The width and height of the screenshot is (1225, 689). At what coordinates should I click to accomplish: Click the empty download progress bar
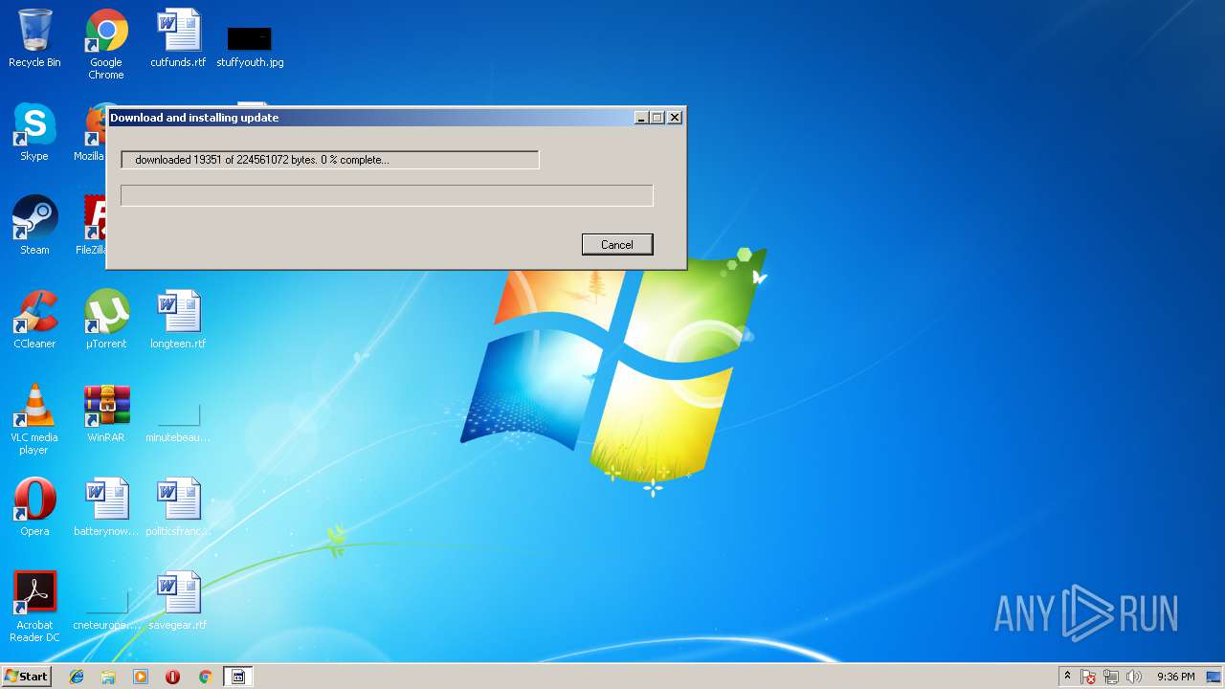click(387, 195)
